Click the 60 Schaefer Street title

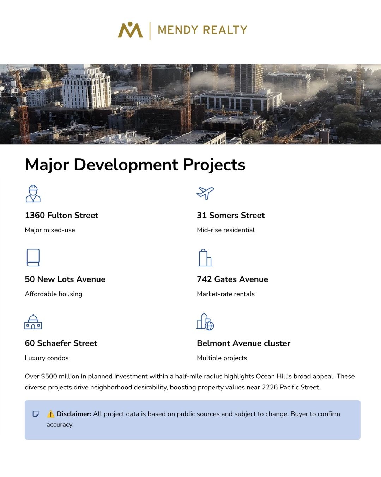click(x=61, y=343)
